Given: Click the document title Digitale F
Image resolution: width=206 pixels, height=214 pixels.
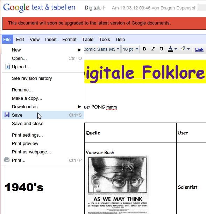Looking at the screenshot, I should (95, 8).
